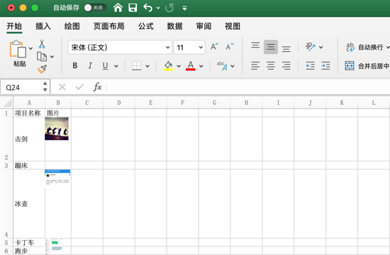Viewport: 390px width, 255px height.
Task: Copy selection with the copy icon
Action: (42, 57)
